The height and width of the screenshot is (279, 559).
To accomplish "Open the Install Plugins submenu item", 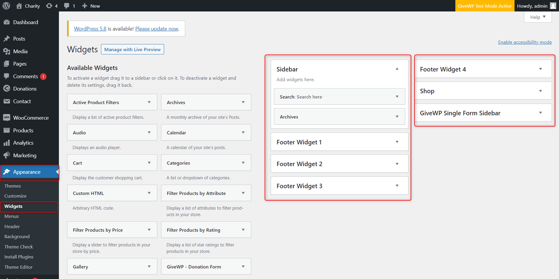I will pos(19,257).
